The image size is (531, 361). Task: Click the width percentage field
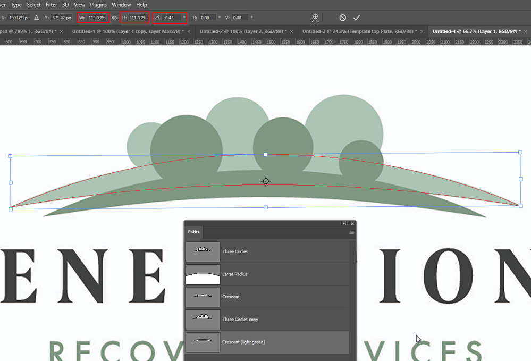click(97, 18)
